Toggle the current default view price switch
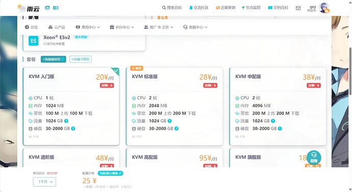This screenshot has width=352, height=192. [x=111, y=173]
